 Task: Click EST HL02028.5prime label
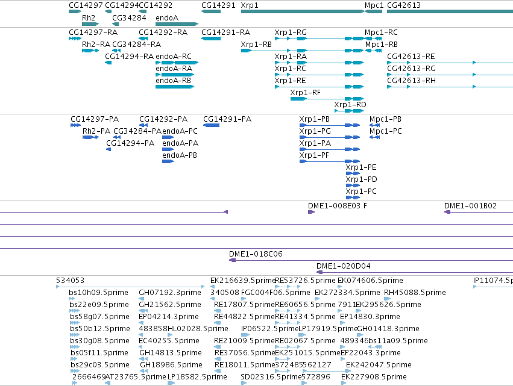point(198,329)
